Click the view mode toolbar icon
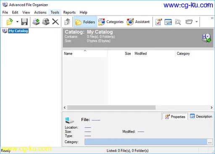 [x=189, y=22]
